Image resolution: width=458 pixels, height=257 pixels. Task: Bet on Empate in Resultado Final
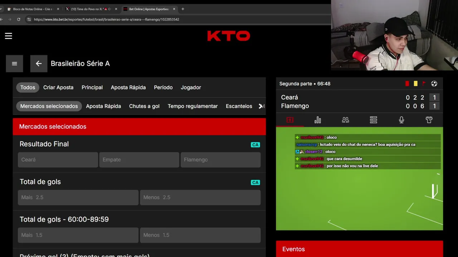tap(139, 160)
